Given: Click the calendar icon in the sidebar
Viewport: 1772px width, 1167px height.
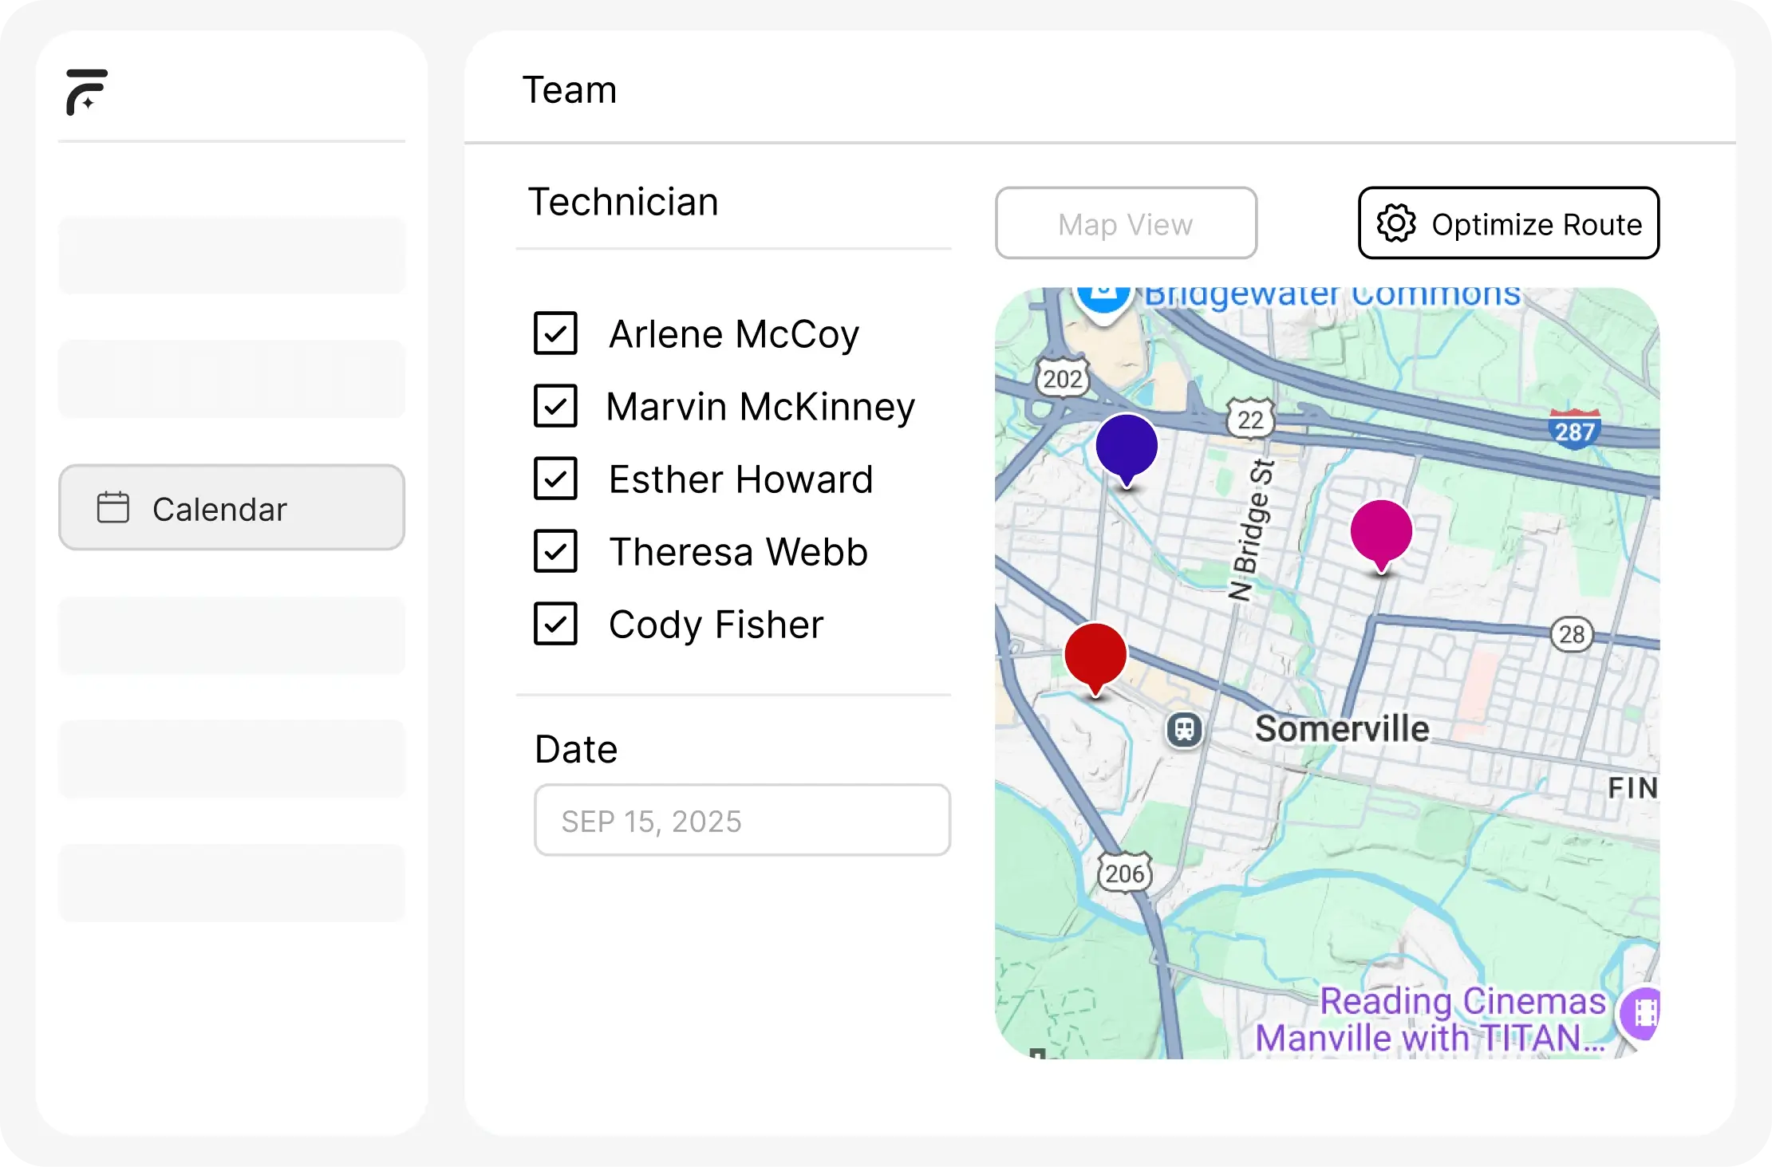Looking at the screenshot, I should point(112,508).
